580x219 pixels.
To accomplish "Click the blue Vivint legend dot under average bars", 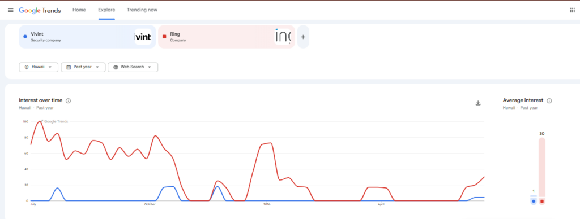I will point(534,202).
